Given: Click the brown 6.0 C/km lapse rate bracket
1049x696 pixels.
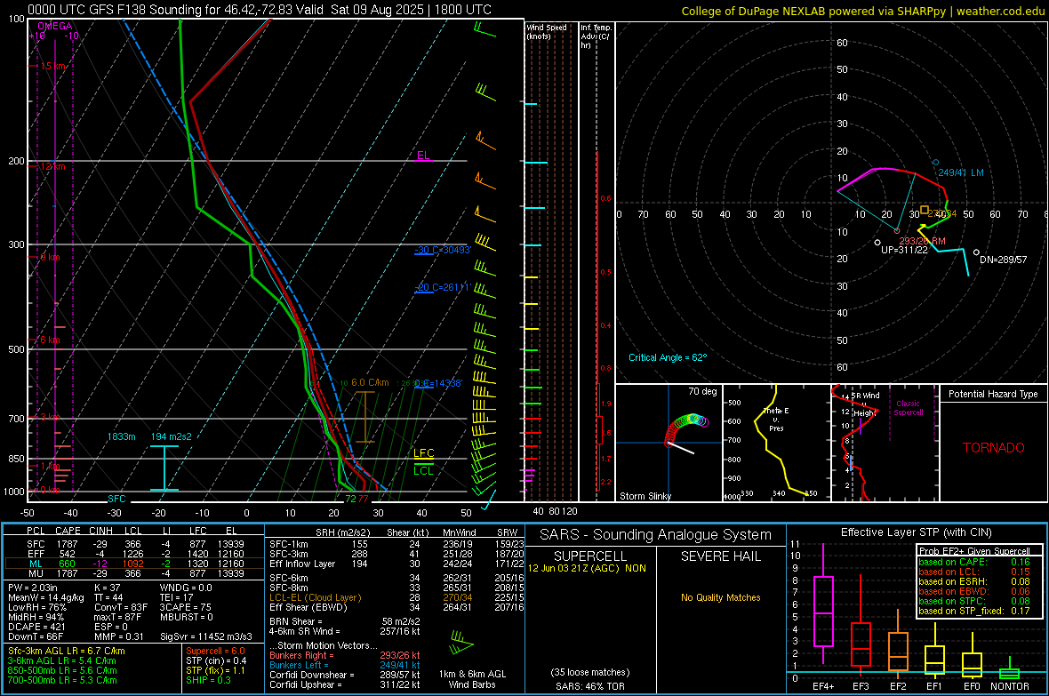Looking at the screenshot, I should click(x=364, y=417).
